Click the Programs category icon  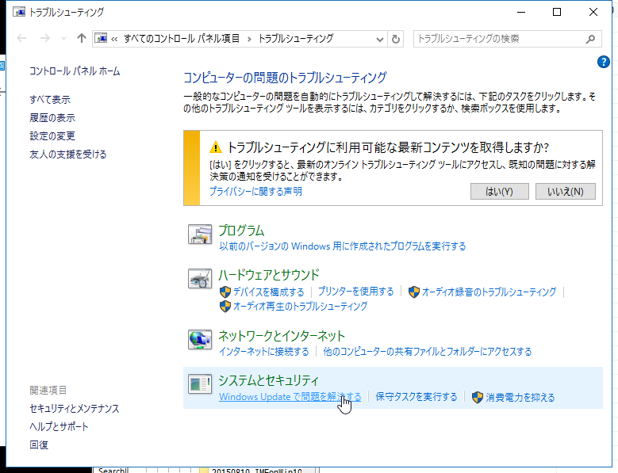coord(200,235)
